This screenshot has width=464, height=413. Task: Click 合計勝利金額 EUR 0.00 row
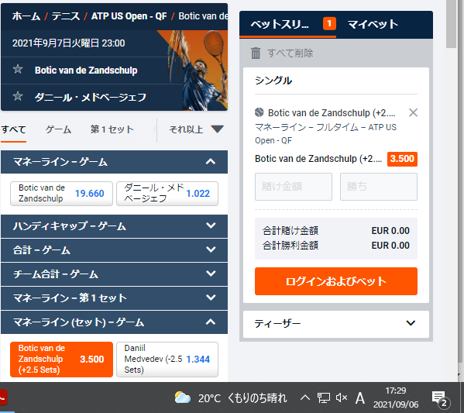336,246
